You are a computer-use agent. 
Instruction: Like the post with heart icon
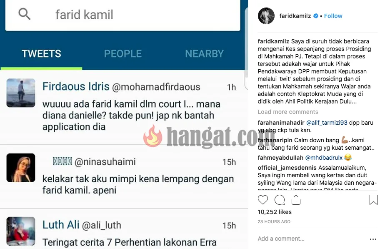click(x=263, y=200)
